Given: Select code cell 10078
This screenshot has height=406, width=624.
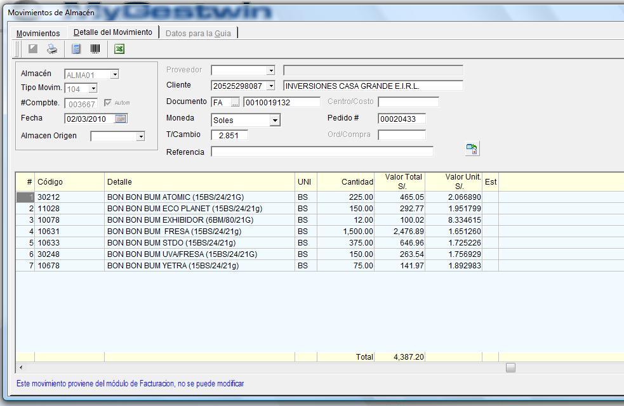Looking at the screenshot, I should (70, 220).
